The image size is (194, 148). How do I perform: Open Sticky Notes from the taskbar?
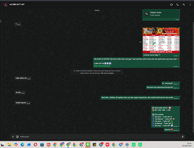tap(94, 145)
